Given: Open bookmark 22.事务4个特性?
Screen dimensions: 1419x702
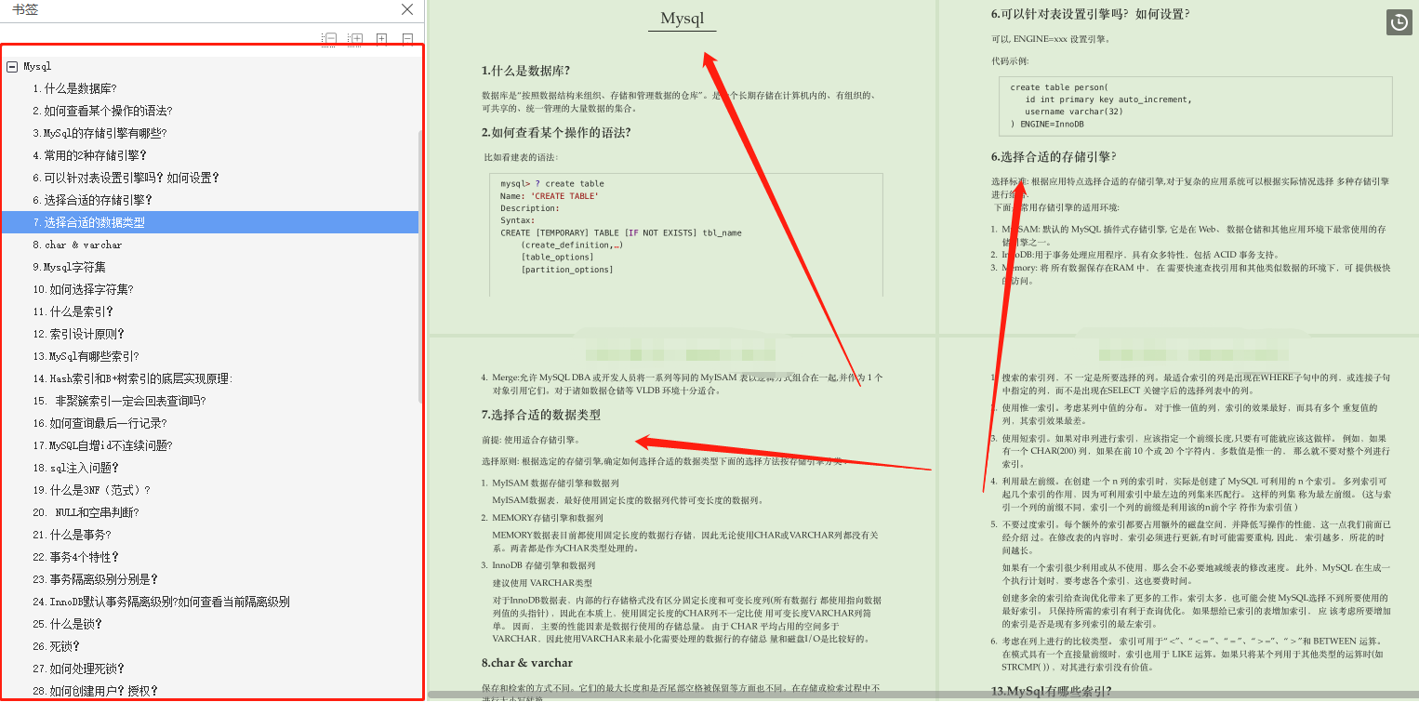Looking at the screenshot, I should [75, 557].
